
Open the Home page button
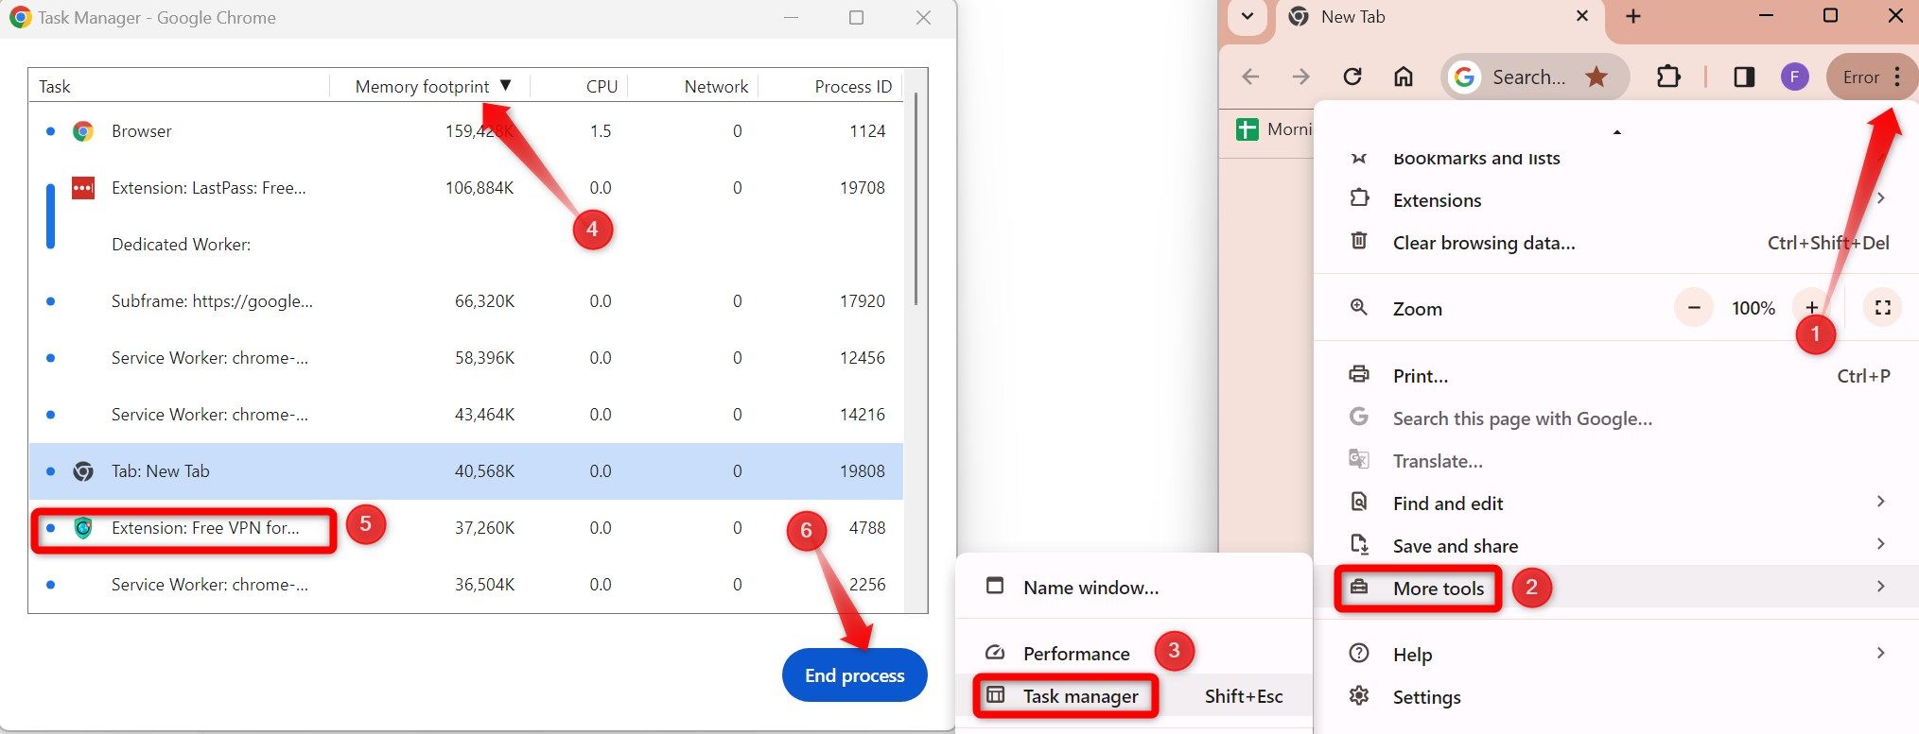tap(1404, 77)
